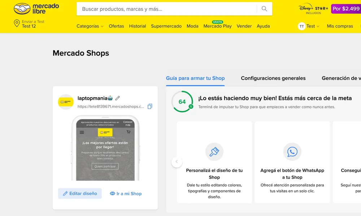
Task: Click the 'Terminá de impulsar tu Shop' text
Action: [267, 107]
